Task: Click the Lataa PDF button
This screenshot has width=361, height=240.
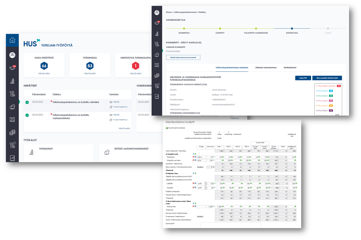Action: coord(302,78)
